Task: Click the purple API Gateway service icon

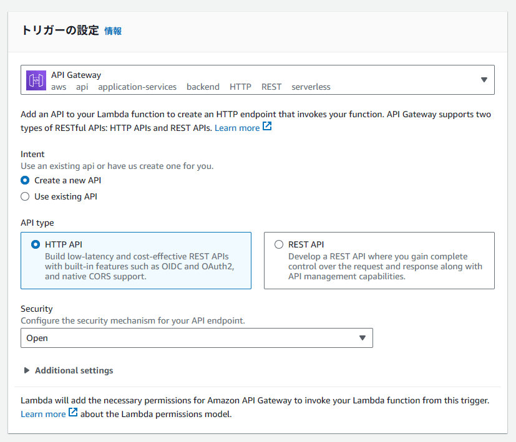Action: (x=36, y=80)
